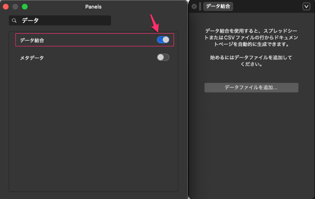This screenshot has width=315, height=199.
Task: Close the データ結合 panel with the x icon
Action: (194, 7)
